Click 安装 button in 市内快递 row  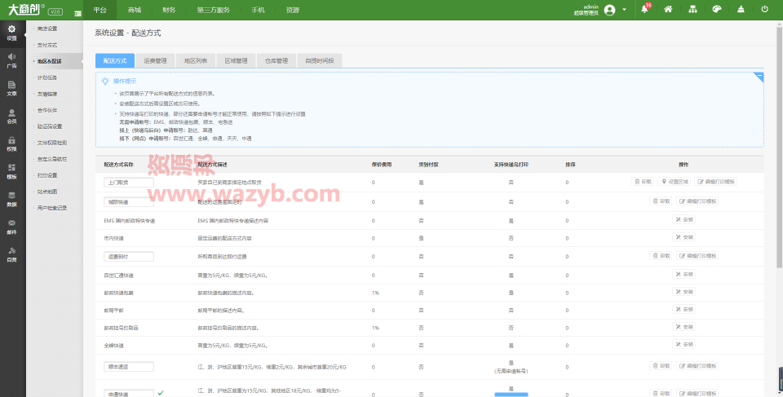point(683,237)
